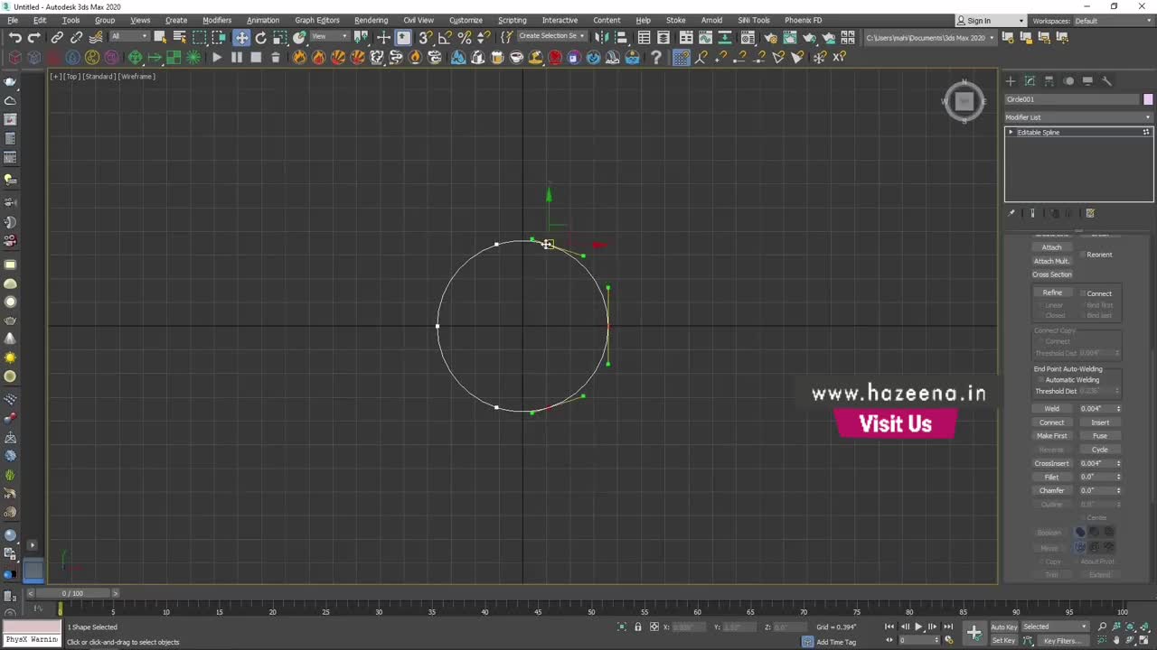This screenshot has width=1157, height=650.
Task: Activate the Unlink Selection tool
Action: (76, 37)
